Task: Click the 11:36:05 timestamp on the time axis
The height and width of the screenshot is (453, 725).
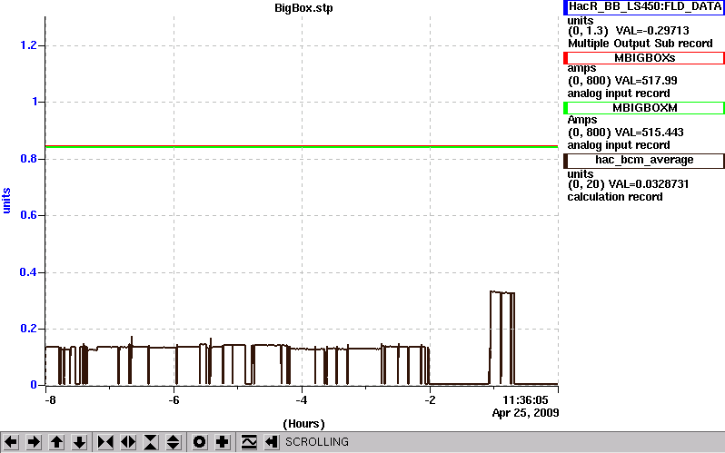Action: click(x=525, y=399)
